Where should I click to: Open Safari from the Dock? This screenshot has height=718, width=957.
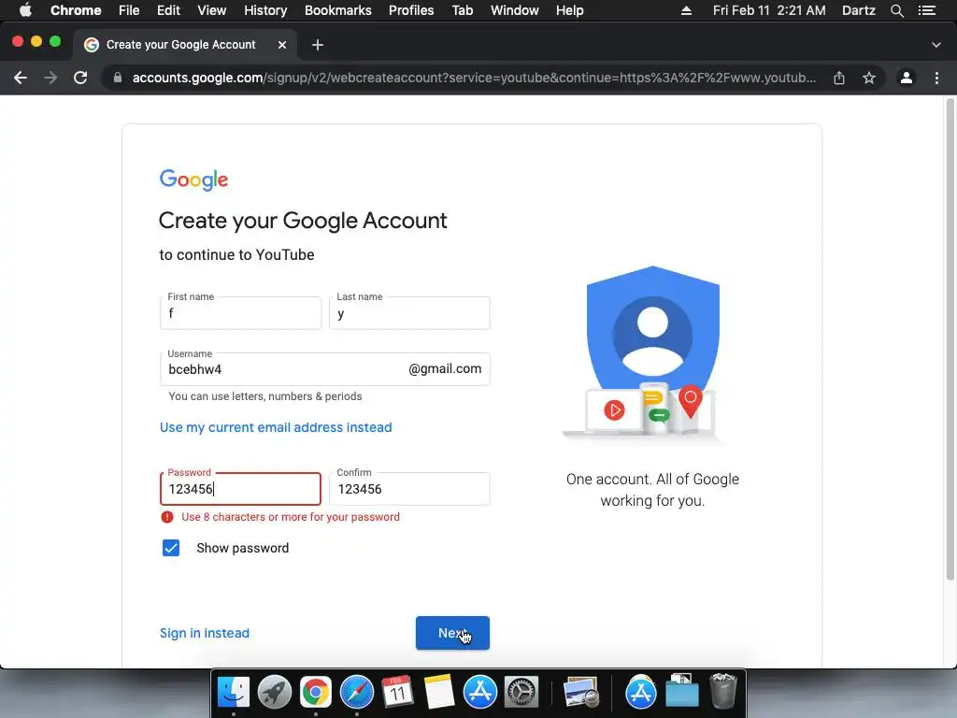point(356,693)
